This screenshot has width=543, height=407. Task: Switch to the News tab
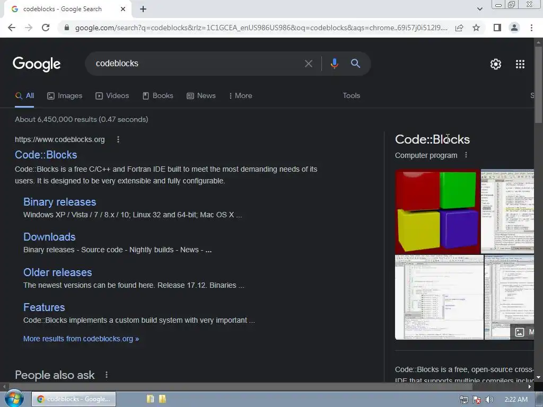(x=201, y=96)
